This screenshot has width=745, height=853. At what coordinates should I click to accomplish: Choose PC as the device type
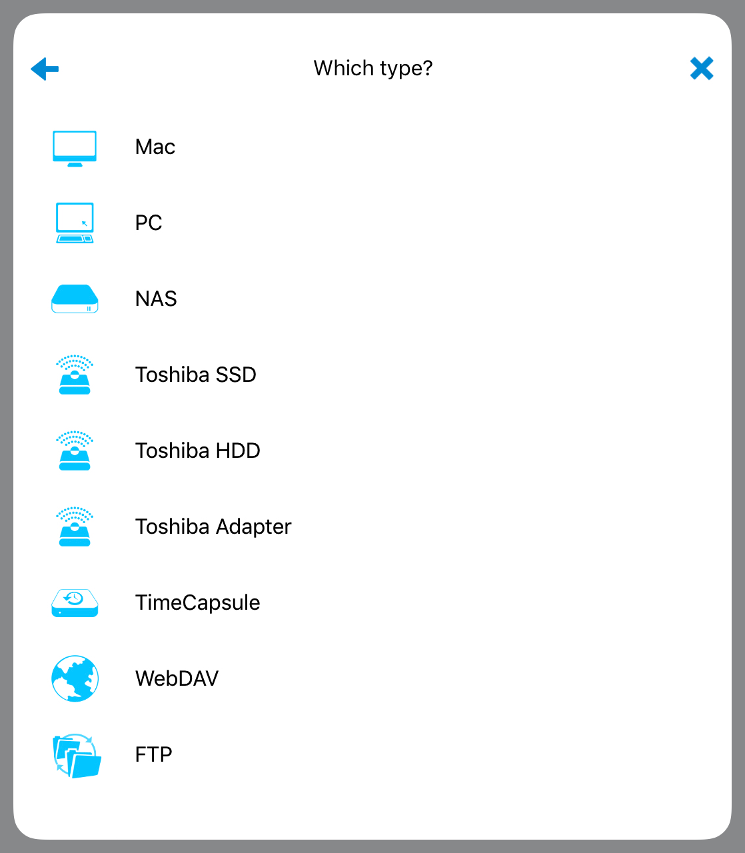149,223
